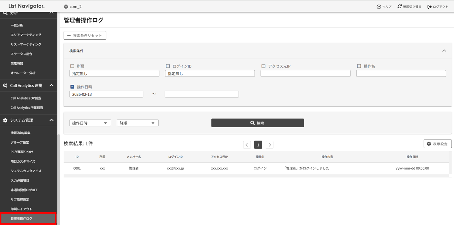Collapse the 検索条件 panel chevron
Screen dimensions: 454x225
(x=444, y=50)
